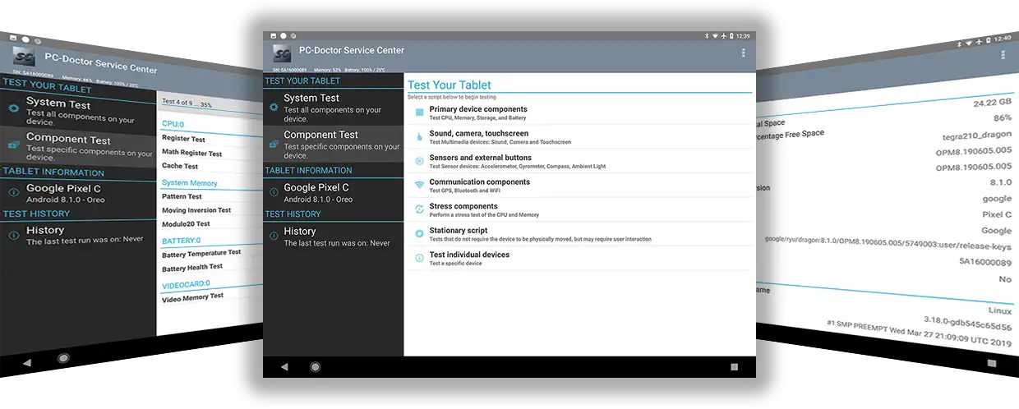Click Stationary script gear icon
The width and height of the screenshot is (1019, 409).
[x=419, y=234]
